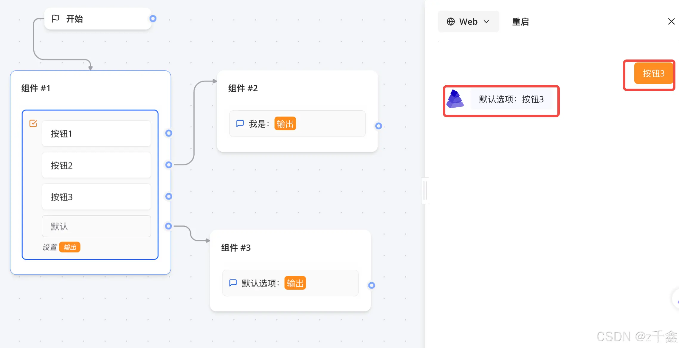
Task: Click the orange 输出 variable tag under 设置
Action: [70, 247]
